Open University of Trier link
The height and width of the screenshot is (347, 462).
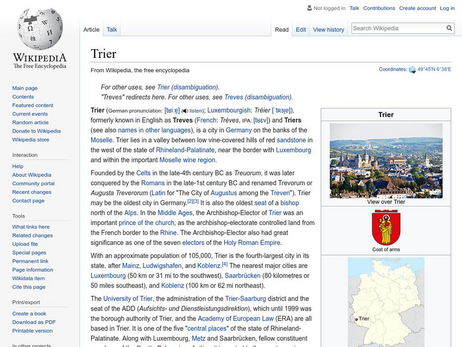128,298
